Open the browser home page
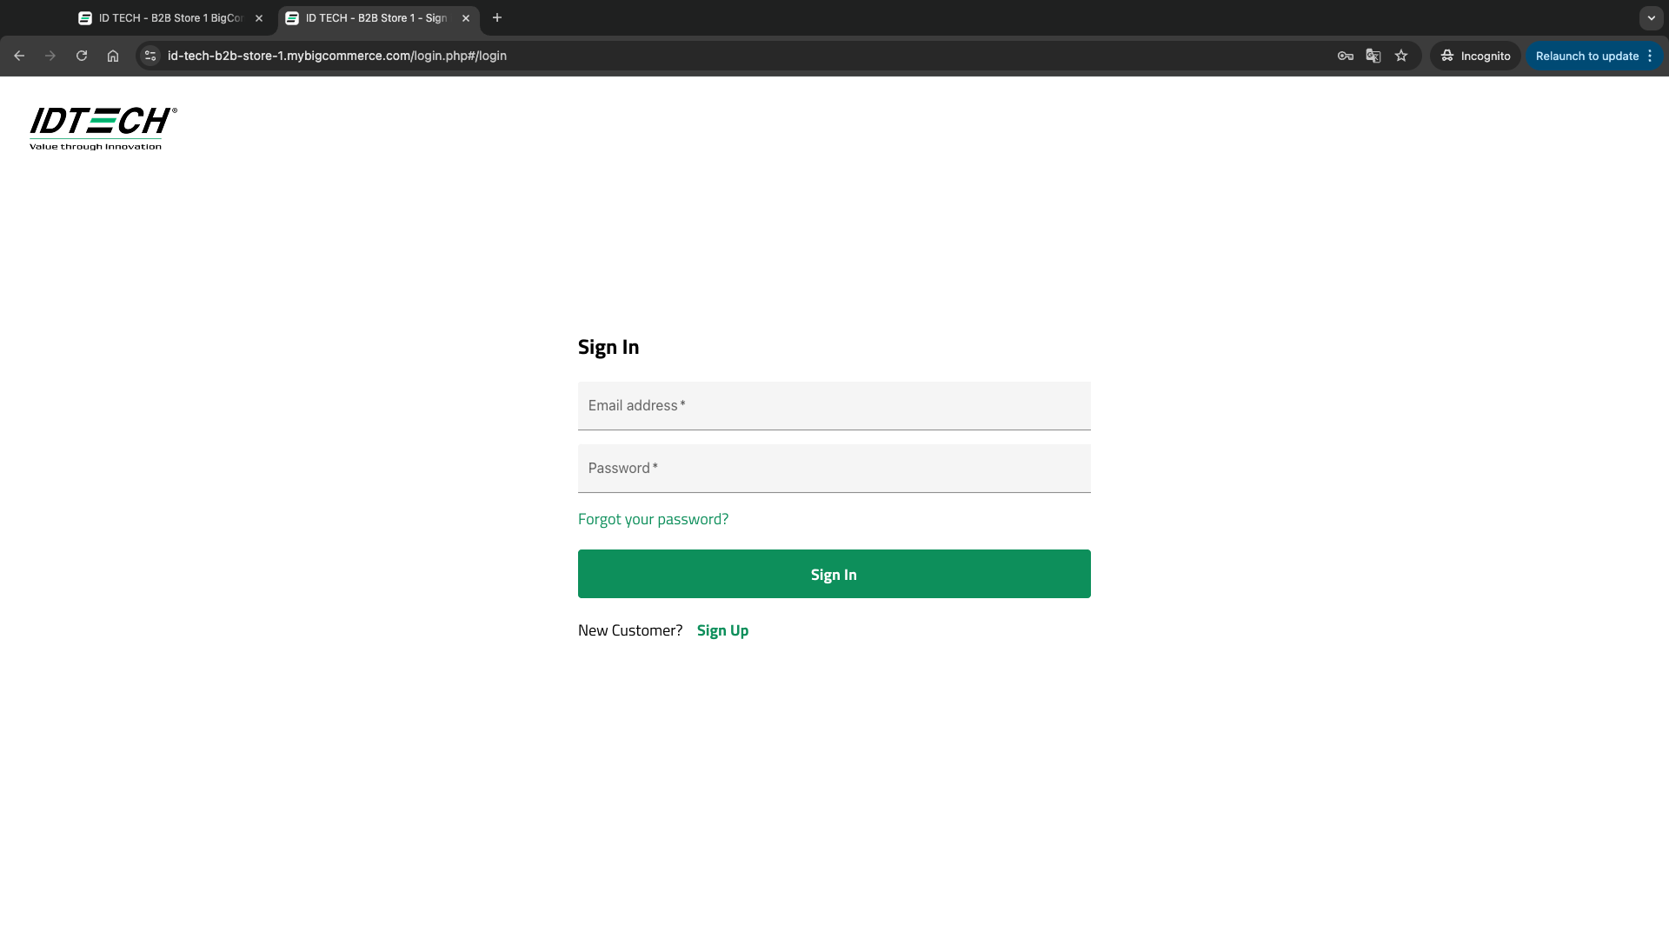The width and height of the screenshot is (1669, 939). click(x=113, y=56)
